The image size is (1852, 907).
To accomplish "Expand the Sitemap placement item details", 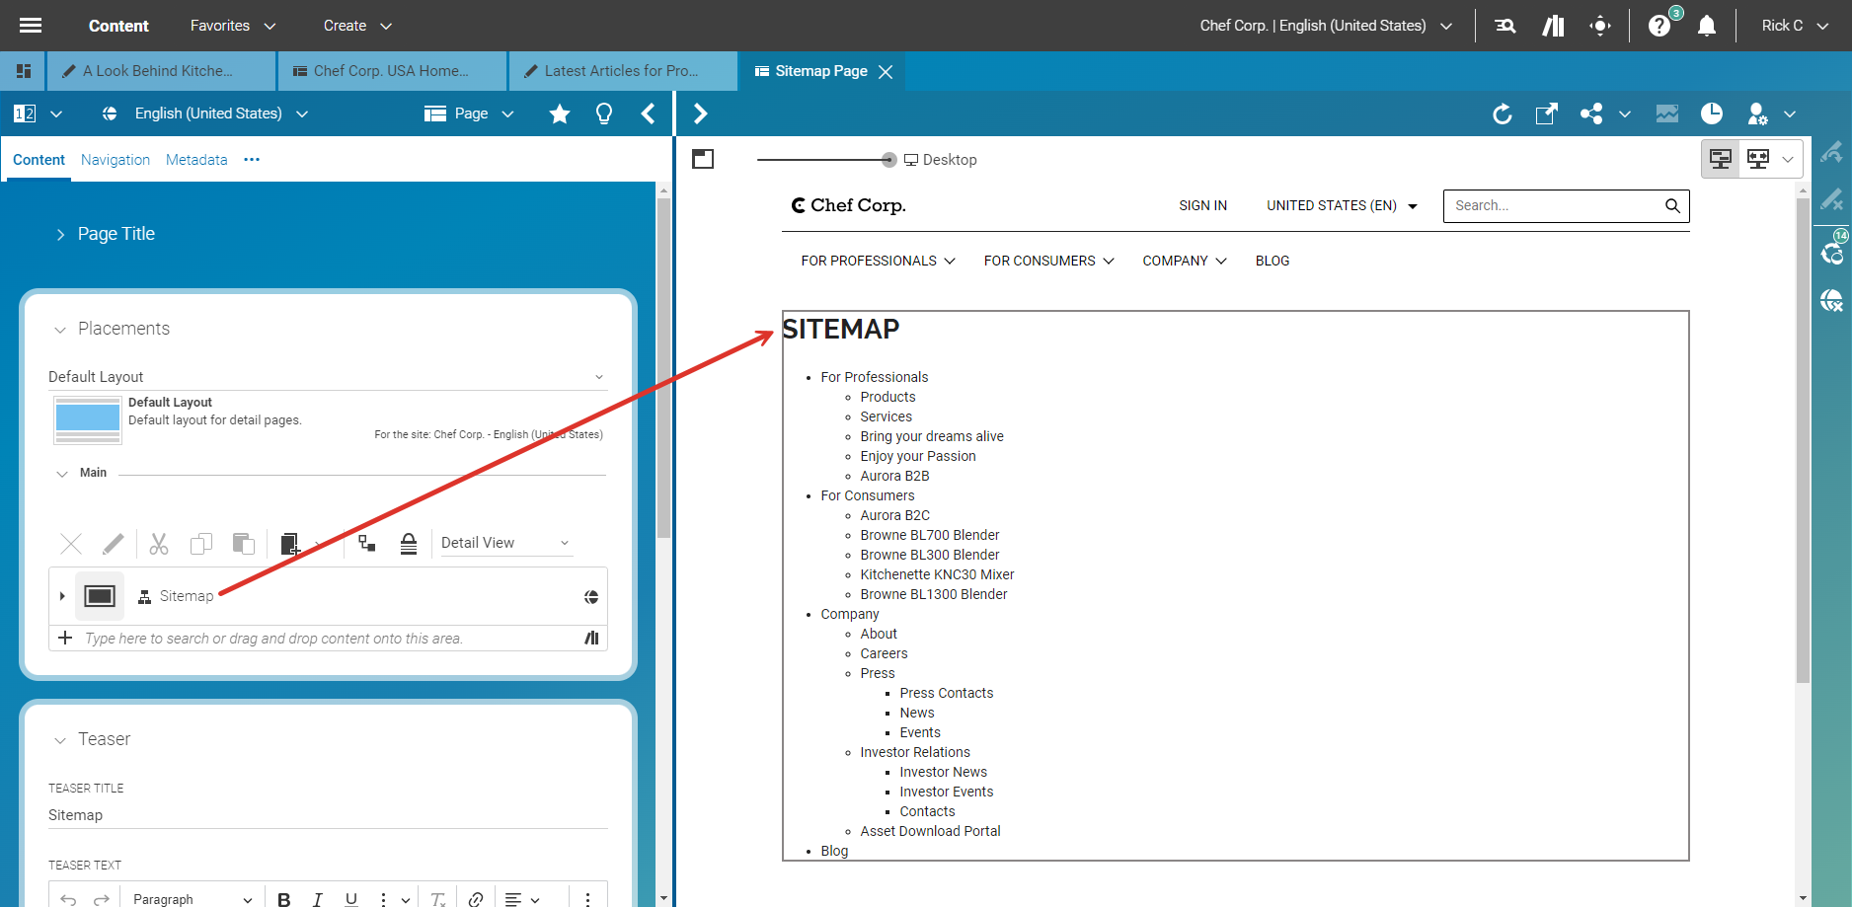I will [x=62, y=595].
